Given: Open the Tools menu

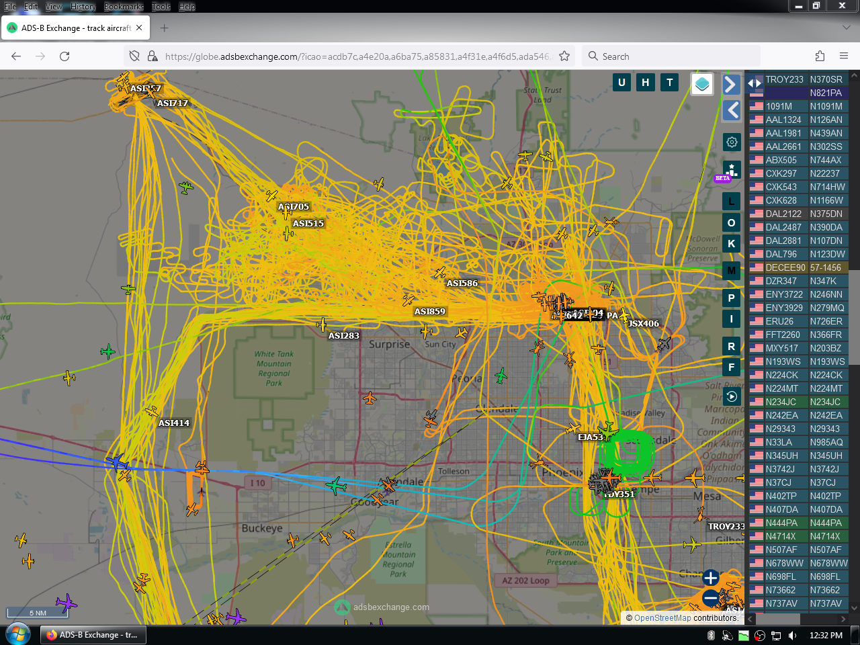Looking at the screenshot, I should coord(161,6).
